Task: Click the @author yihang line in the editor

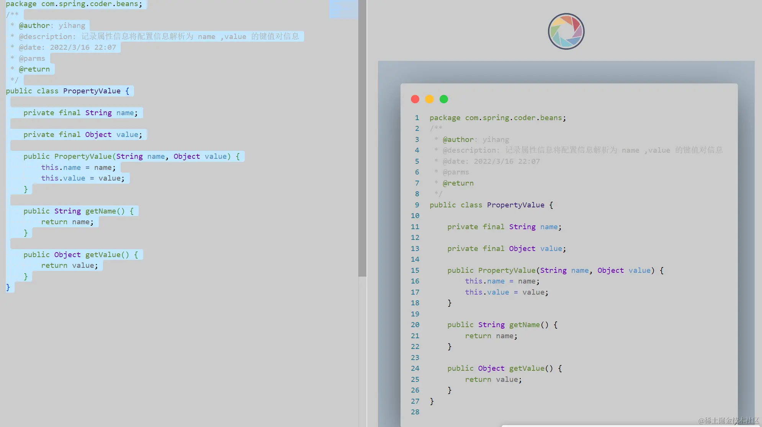Action: 52,26
